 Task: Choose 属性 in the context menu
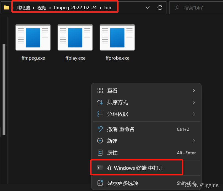click(146, 153)
